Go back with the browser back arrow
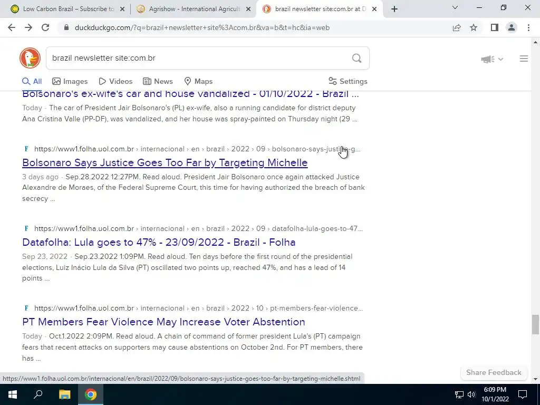The width and height of the screenshot is (540, 405). click(12, 27)
